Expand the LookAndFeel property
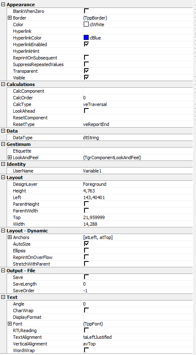Viewport: 196px width, 355px height. [10, 158]
